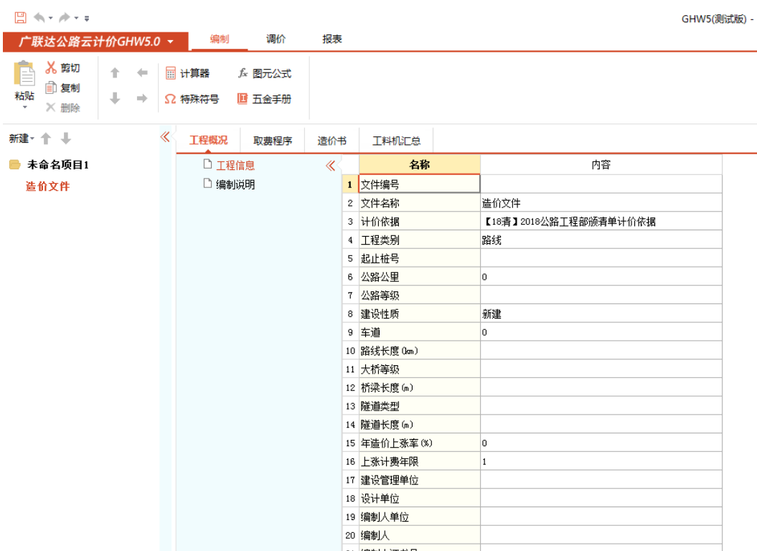
Task: Switch to the 调价 ribbon tab
Action: point(276,39)
